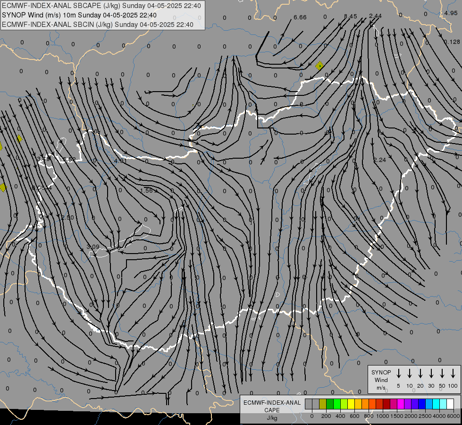The height and width of the screenshot is (425, 462).
Task: Click the 5.52 CAPE value on map
Action: point(69,160)
